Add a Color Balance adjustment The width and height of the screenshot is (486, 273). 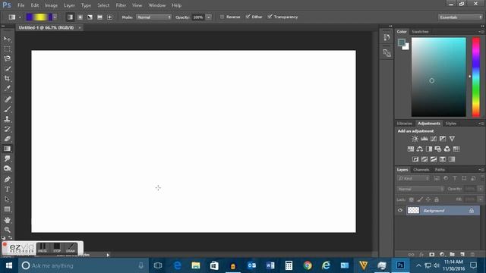tap(420, 149)
